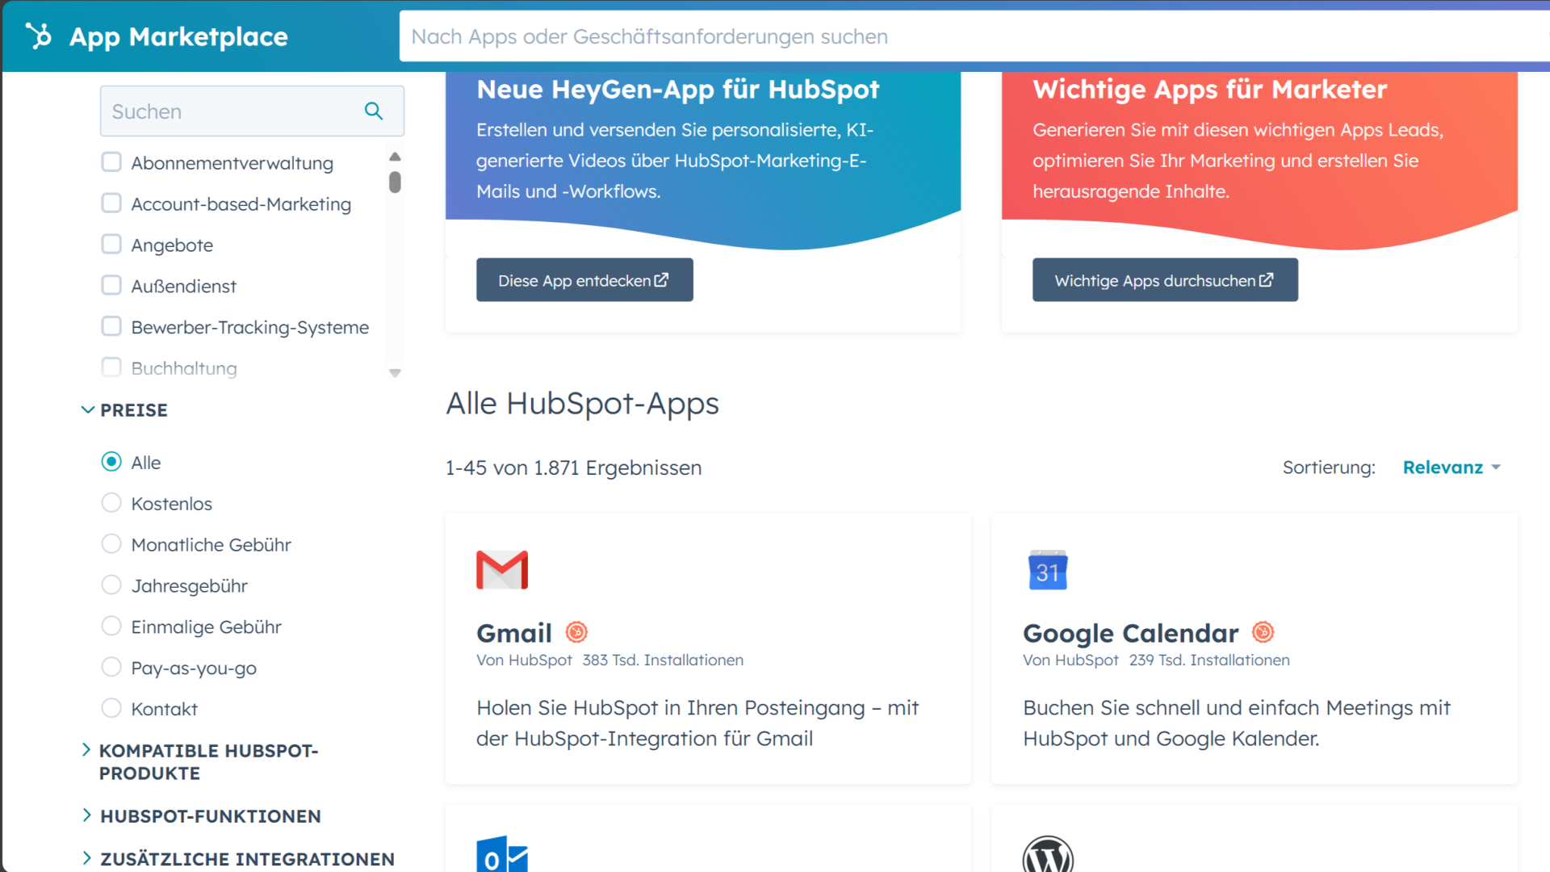Select Monatliche Gebühr radio button
Image resolution: width=1550 pixels, height=872 pixels.
point(111,544)
